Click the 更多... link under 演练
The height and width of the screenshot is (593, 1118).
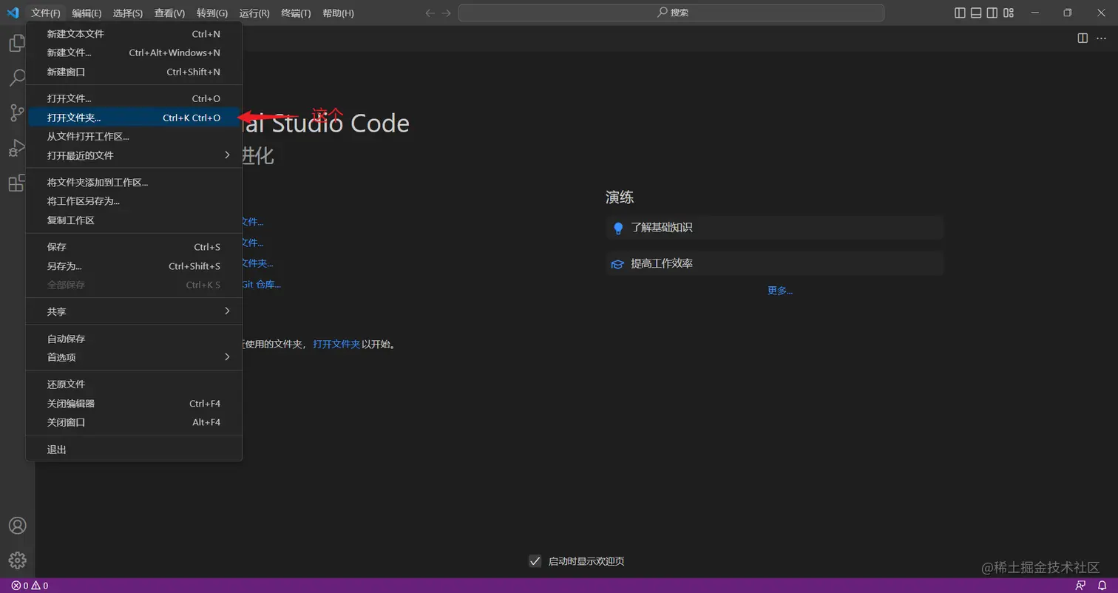click(x=780, y=291)
